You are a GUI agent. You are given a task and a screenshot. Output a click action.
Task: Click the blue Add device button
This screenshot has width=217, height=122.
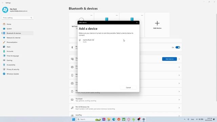(170, 59)
